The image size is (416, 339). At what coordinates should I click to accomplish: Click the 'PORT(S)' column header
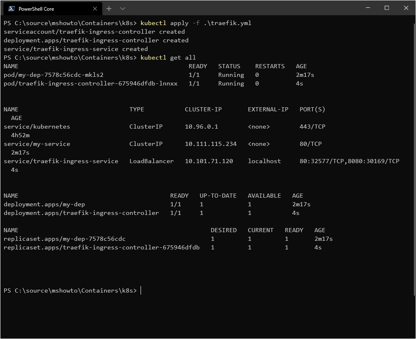[312, 109]
